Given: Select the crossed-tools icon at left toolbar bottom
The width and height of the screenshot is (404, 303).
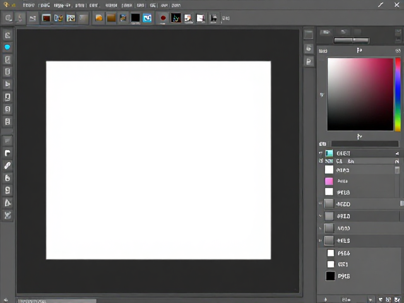Looking at the screenshot, I should pos(8,215).
